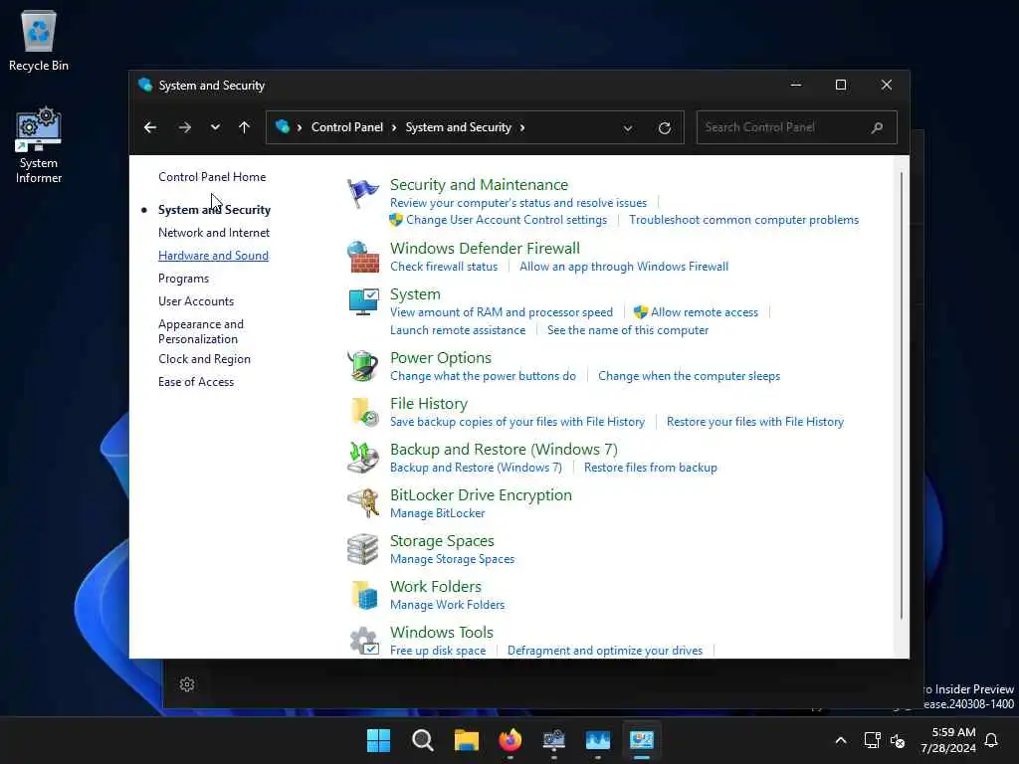Click the Power Options battery icon
1019x764 pixels.
tap(362, 366)
